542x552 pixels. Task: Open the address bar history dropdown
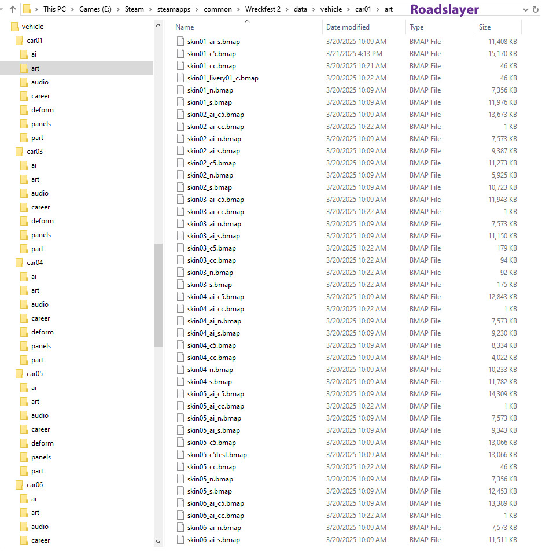coord(525,10)
